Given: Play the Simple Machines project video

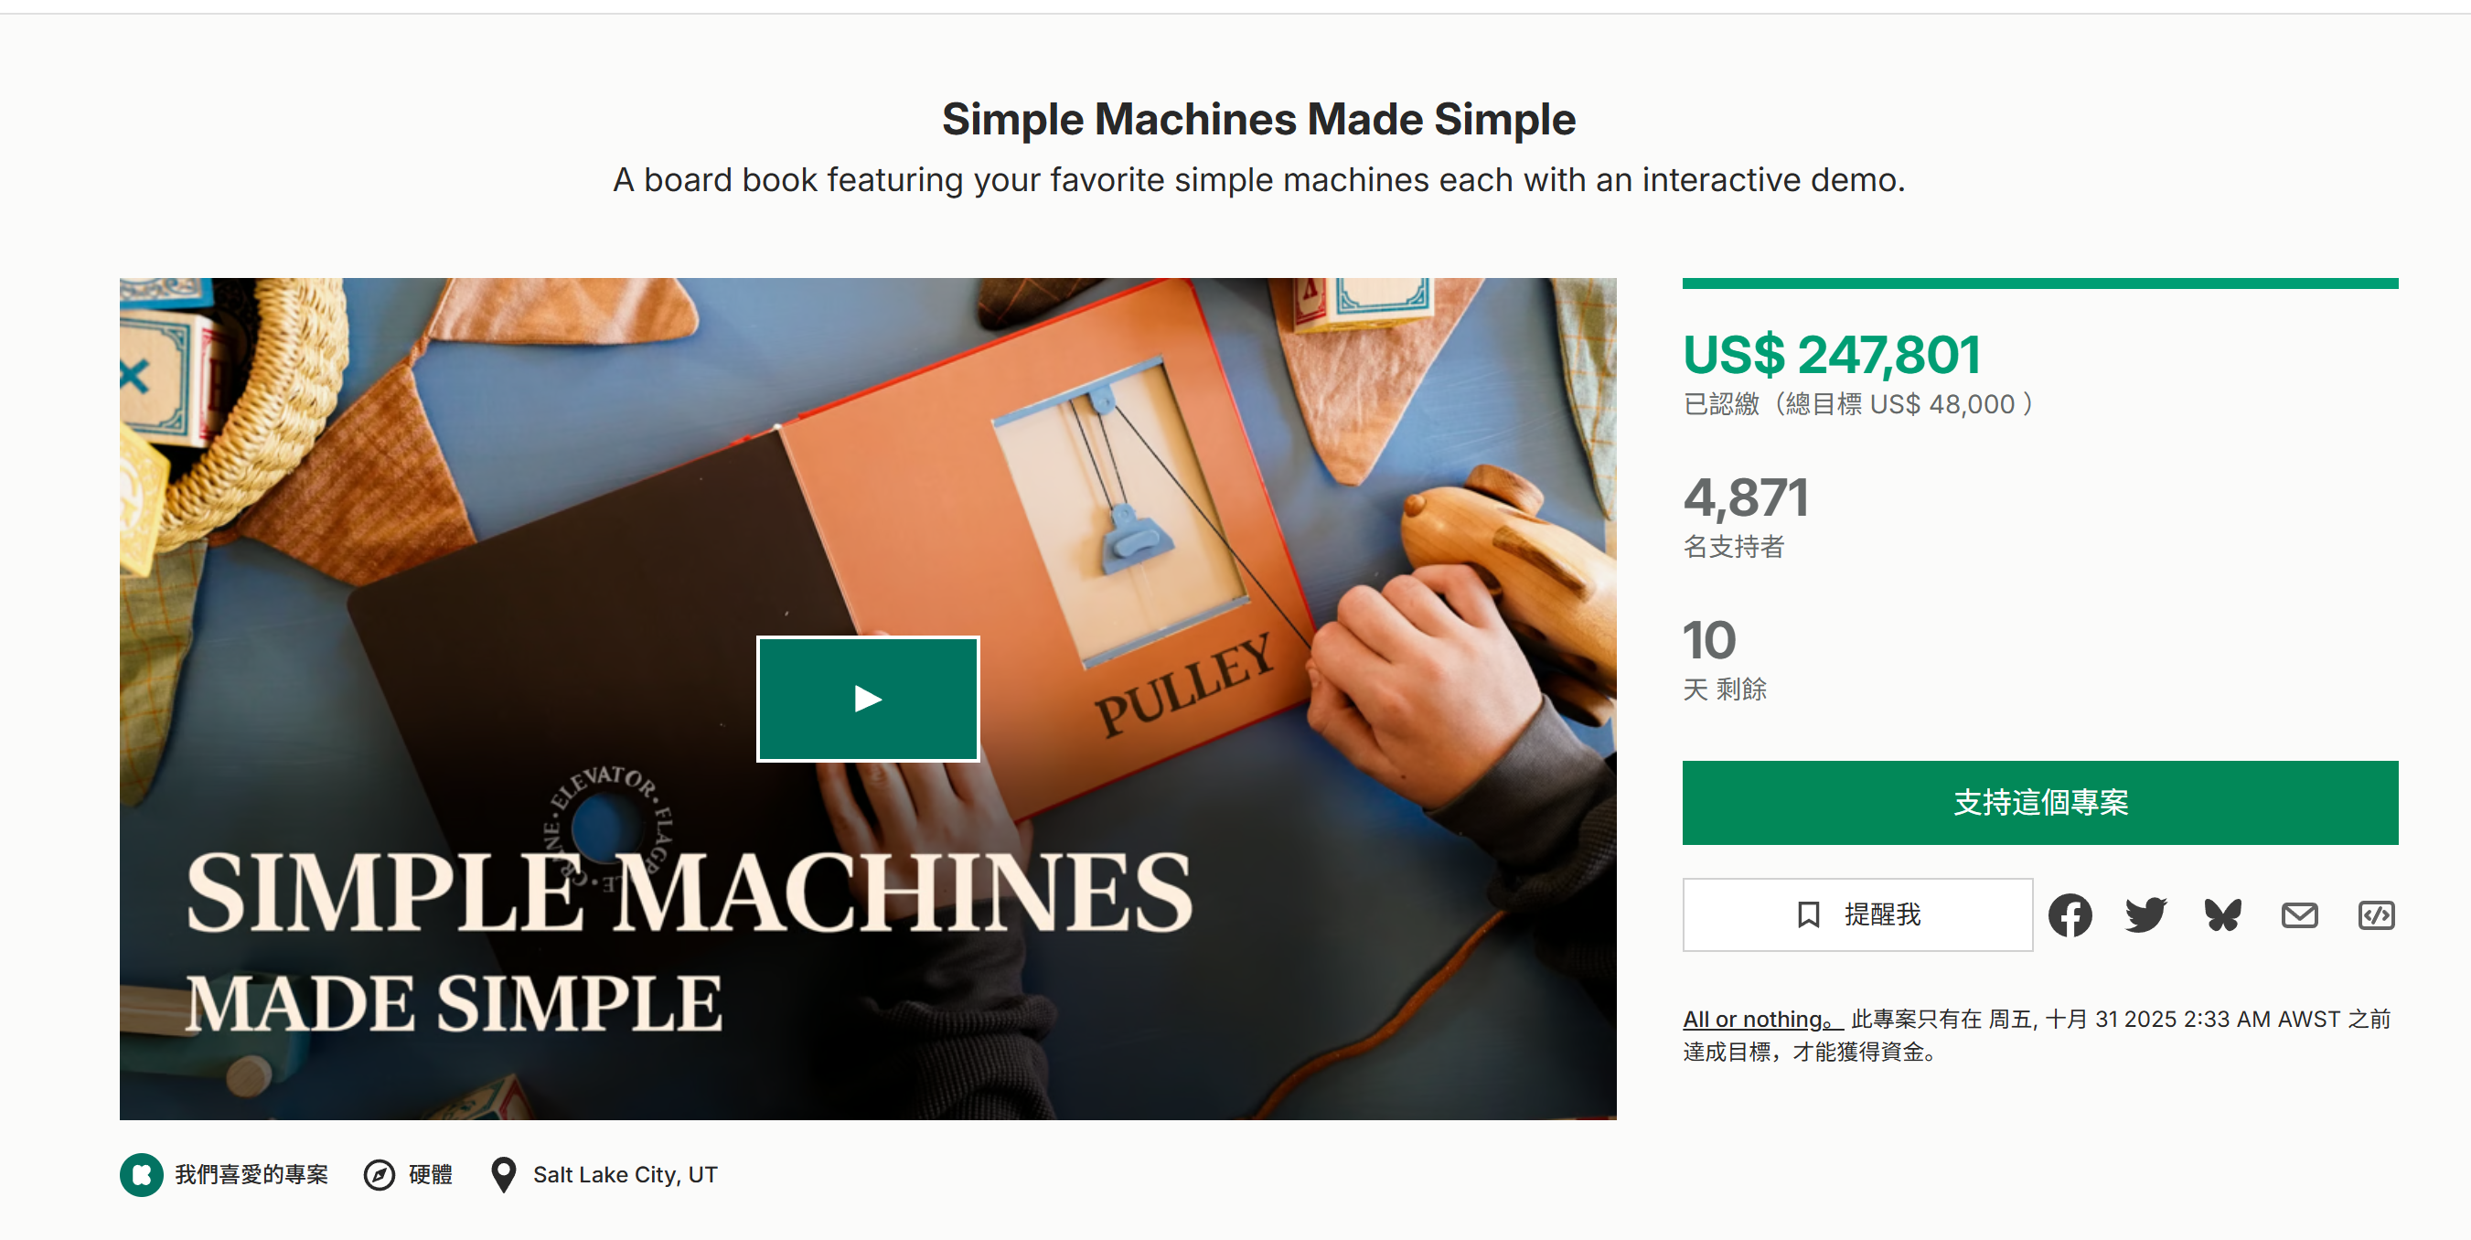Looking at the screenshot, I should 867,698.
